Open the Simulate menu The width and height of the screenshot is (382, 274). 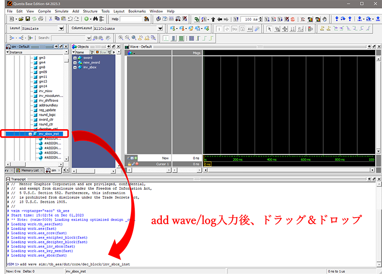pyautogui.click(x=61, y=11)
